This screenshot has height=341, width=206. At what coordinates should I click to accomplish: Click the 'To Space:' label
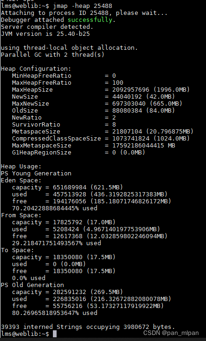[x=17, y=250]
